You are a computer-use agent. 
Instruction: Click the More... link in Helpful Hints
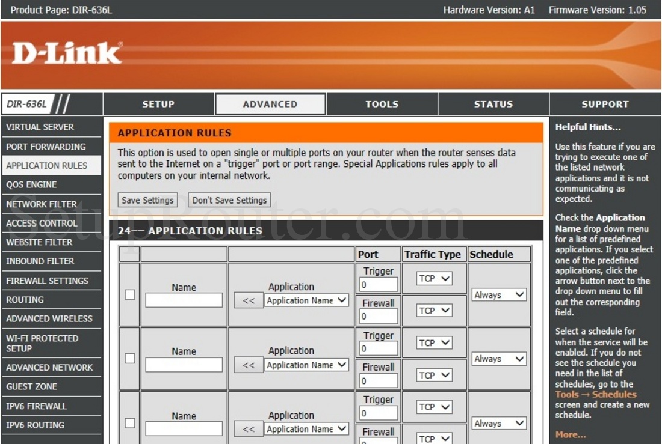coord(570,434)
